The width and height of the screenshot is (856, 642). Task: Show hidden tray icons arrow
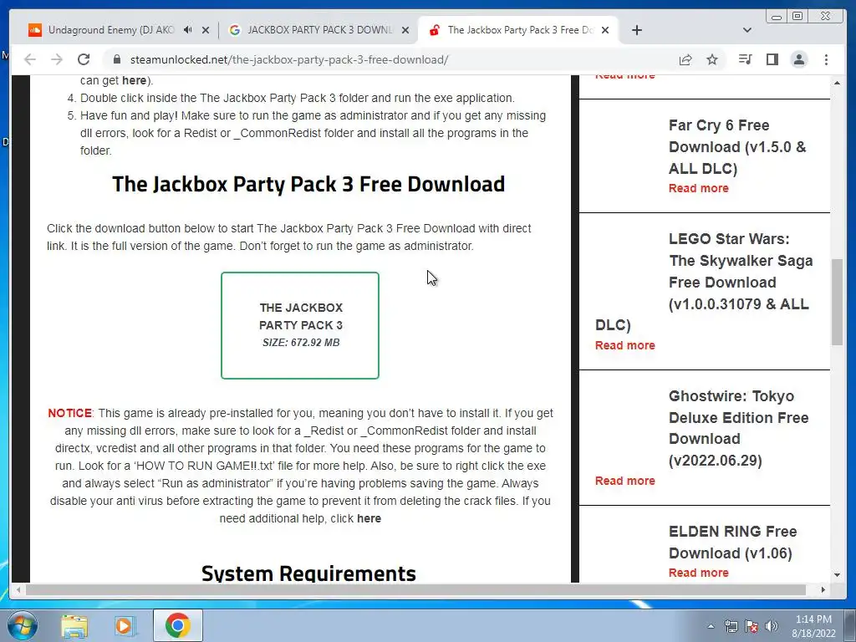pos(711,626)
